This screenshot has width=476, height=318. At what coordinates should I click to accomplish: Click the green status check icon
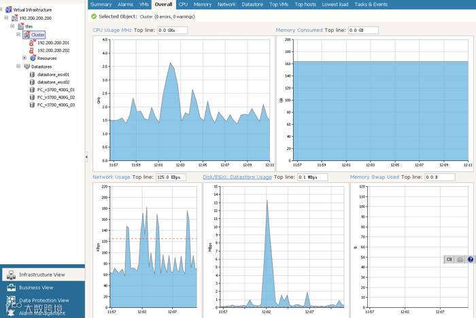click(x=94, y=16)
